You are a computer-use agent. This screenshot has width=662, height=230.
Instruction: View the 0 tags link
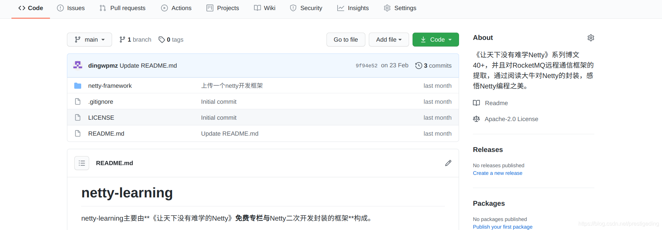point(171,40)
